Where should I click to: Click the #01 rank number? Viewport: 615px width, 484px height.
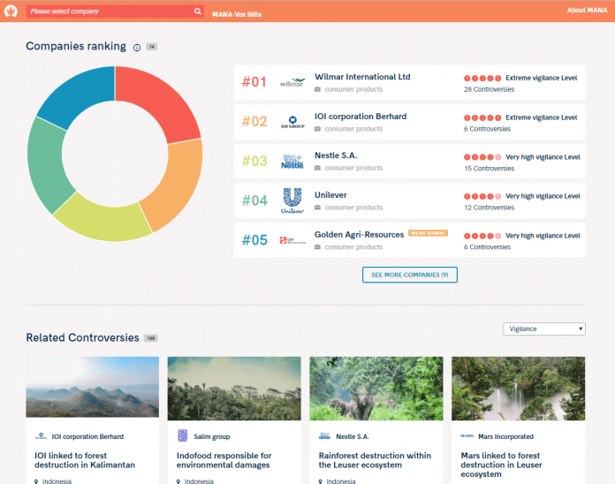254,82
